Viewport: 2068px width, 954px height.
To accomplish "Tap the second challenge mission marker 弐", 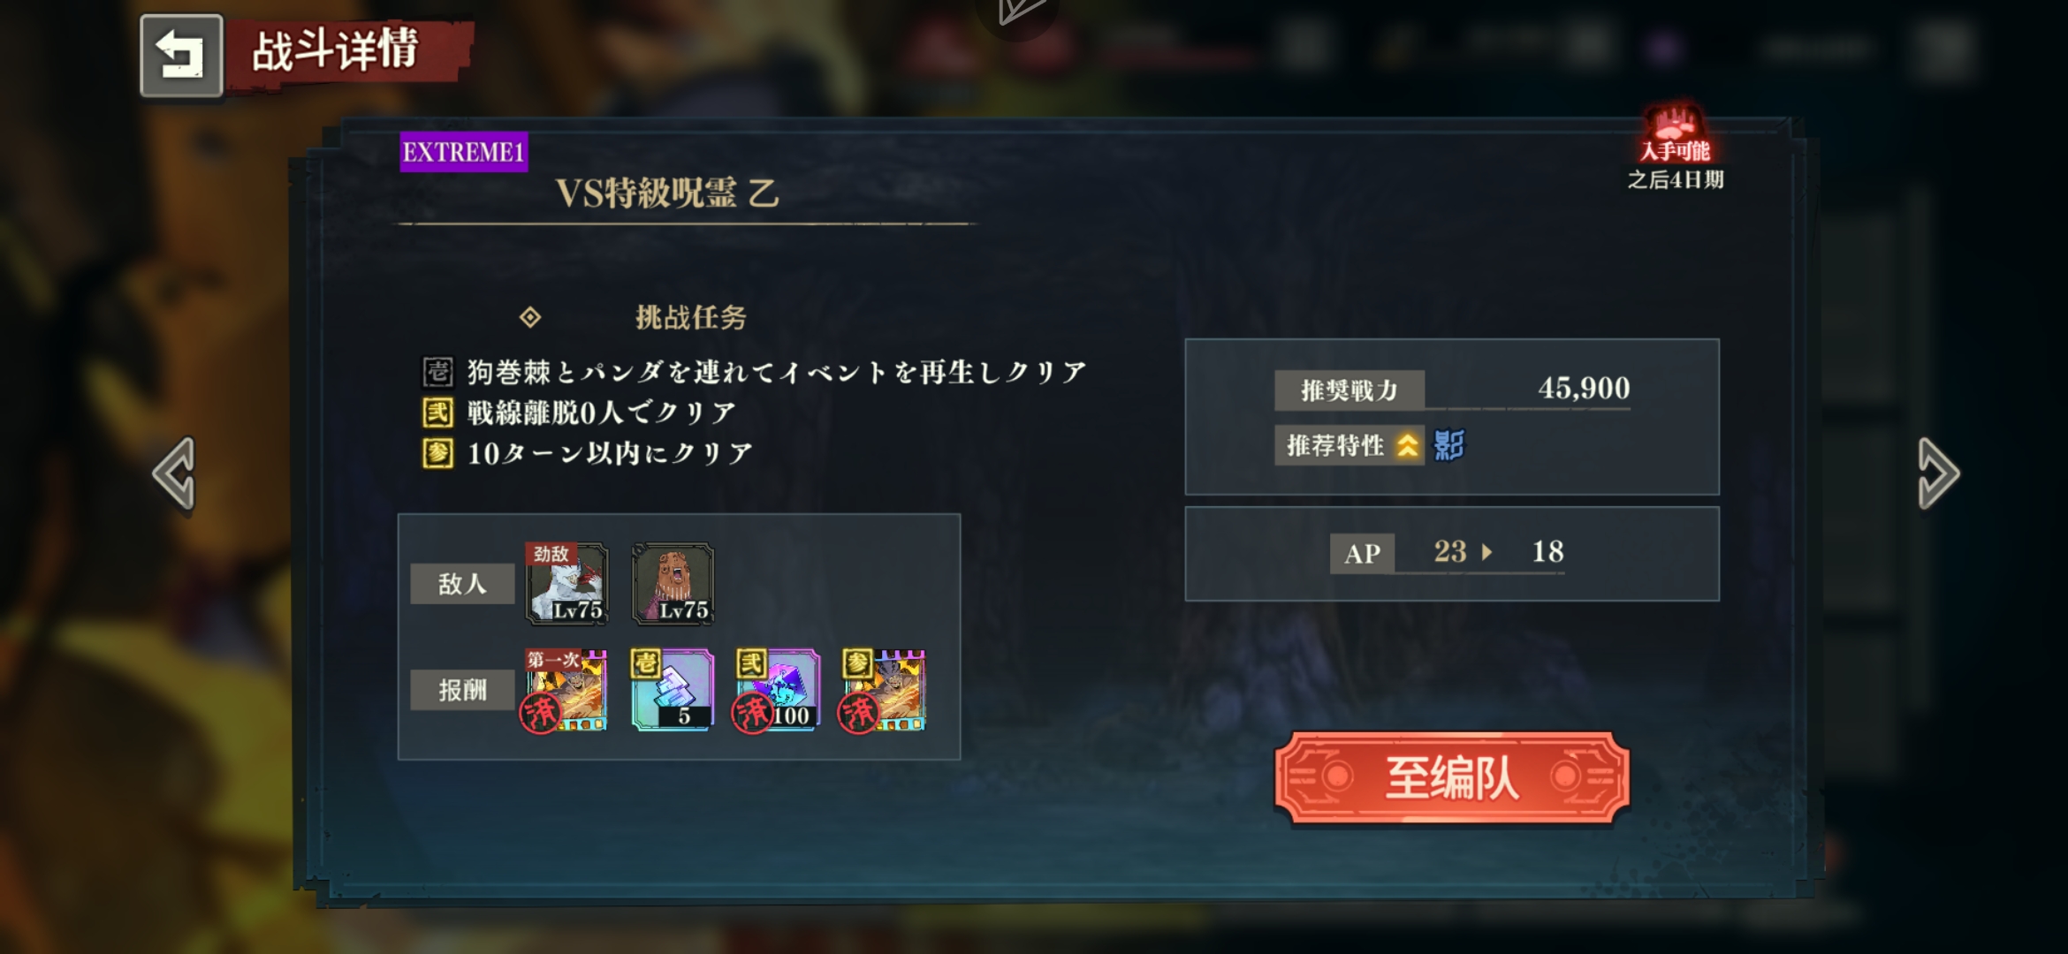I will pyautogui.click(x=437, y=413).
